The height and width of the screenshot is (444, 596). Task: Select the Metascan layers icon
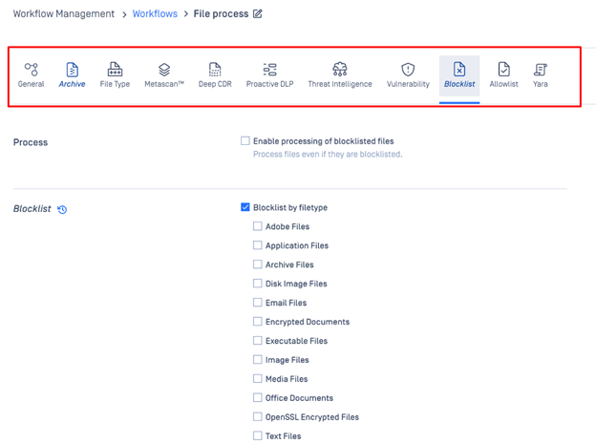tap(164, 70)
